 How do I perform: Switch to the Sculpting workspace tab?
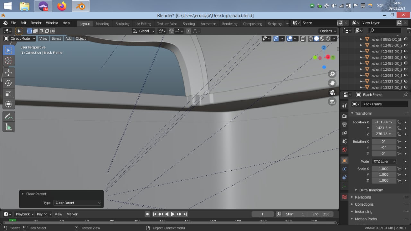coord(122,24)
